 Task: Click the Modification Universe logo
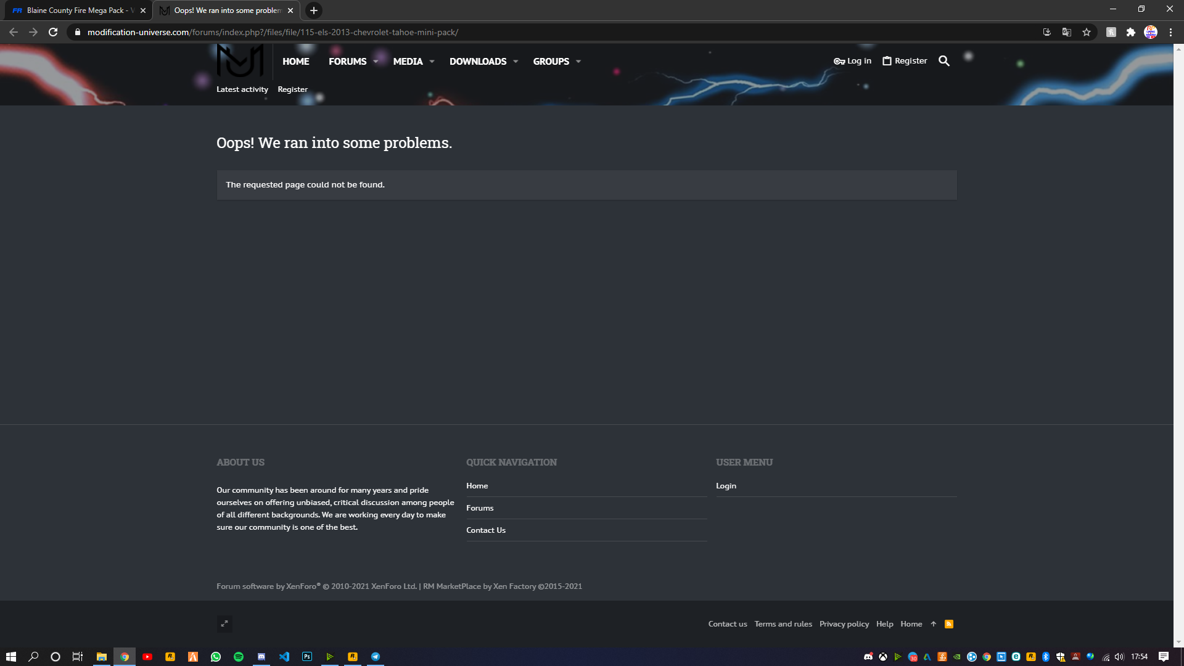tap(240, 60)
